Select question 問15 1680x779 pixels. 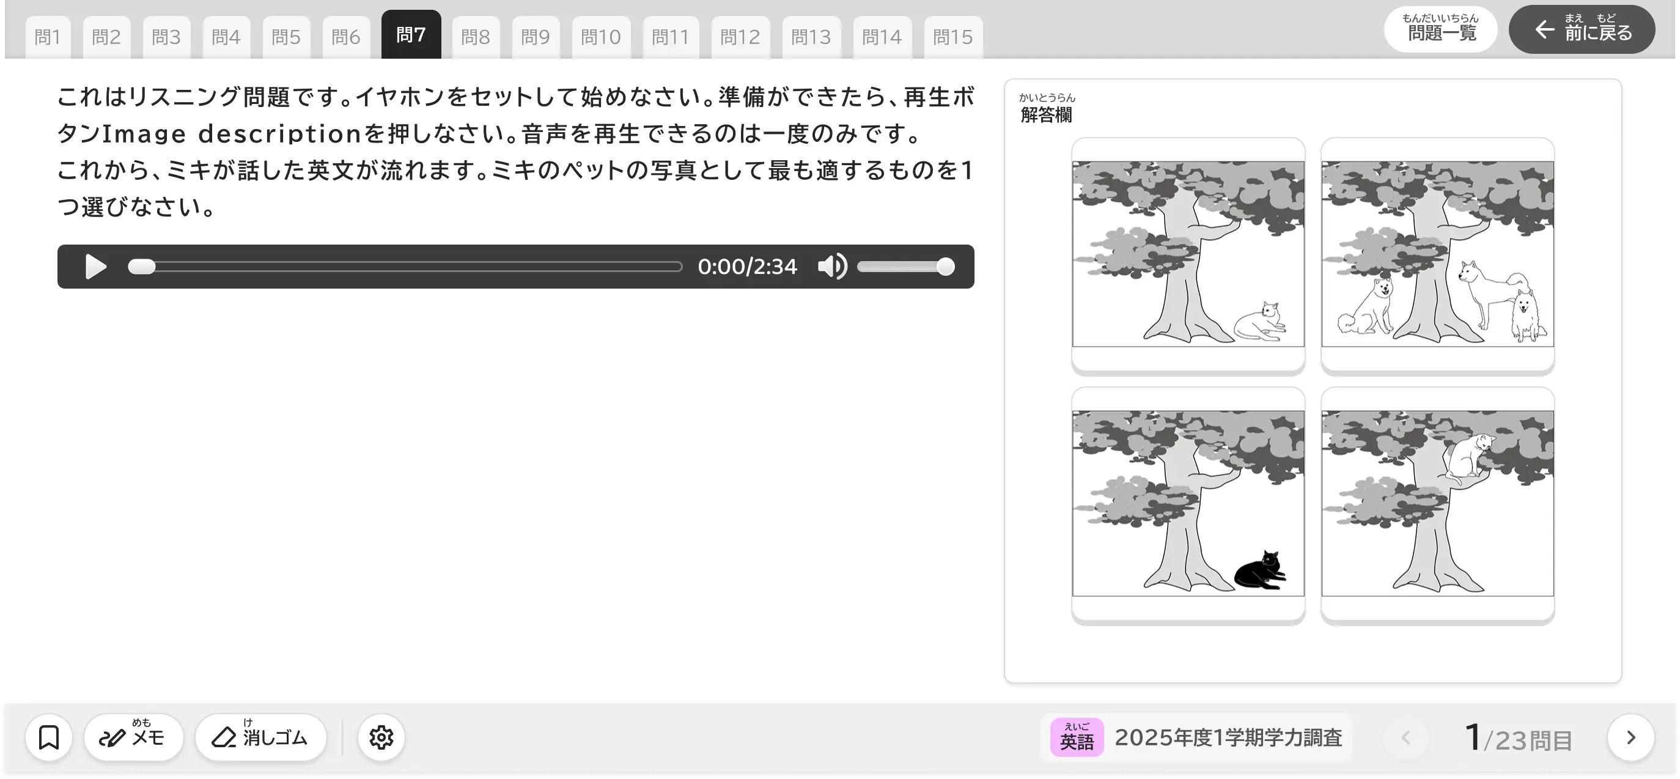tap(953, 36)
